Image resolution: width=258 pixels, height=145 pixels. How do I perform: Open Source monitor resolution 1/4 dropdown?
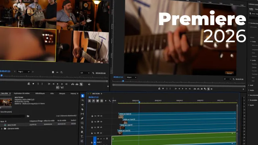pos(85,73)
